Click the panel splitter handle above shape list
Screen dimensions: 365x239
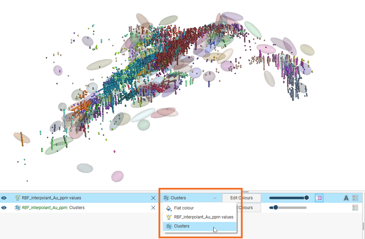coord(245,192)
